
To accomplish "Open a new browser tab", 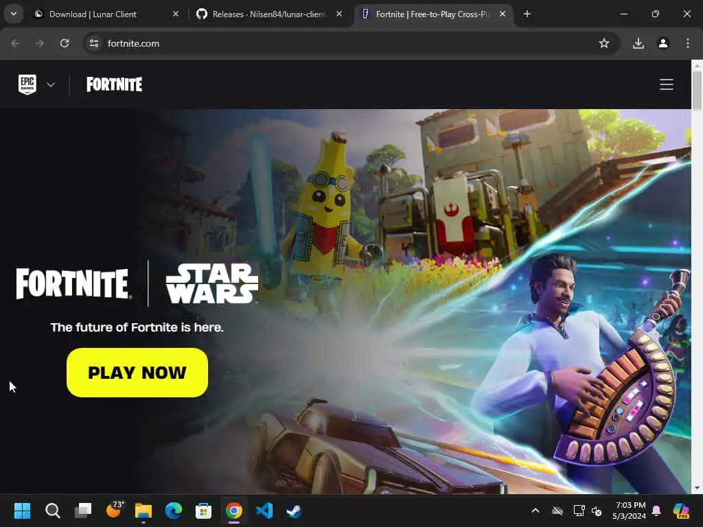I will pyautogui.click(x=527, y=14).
